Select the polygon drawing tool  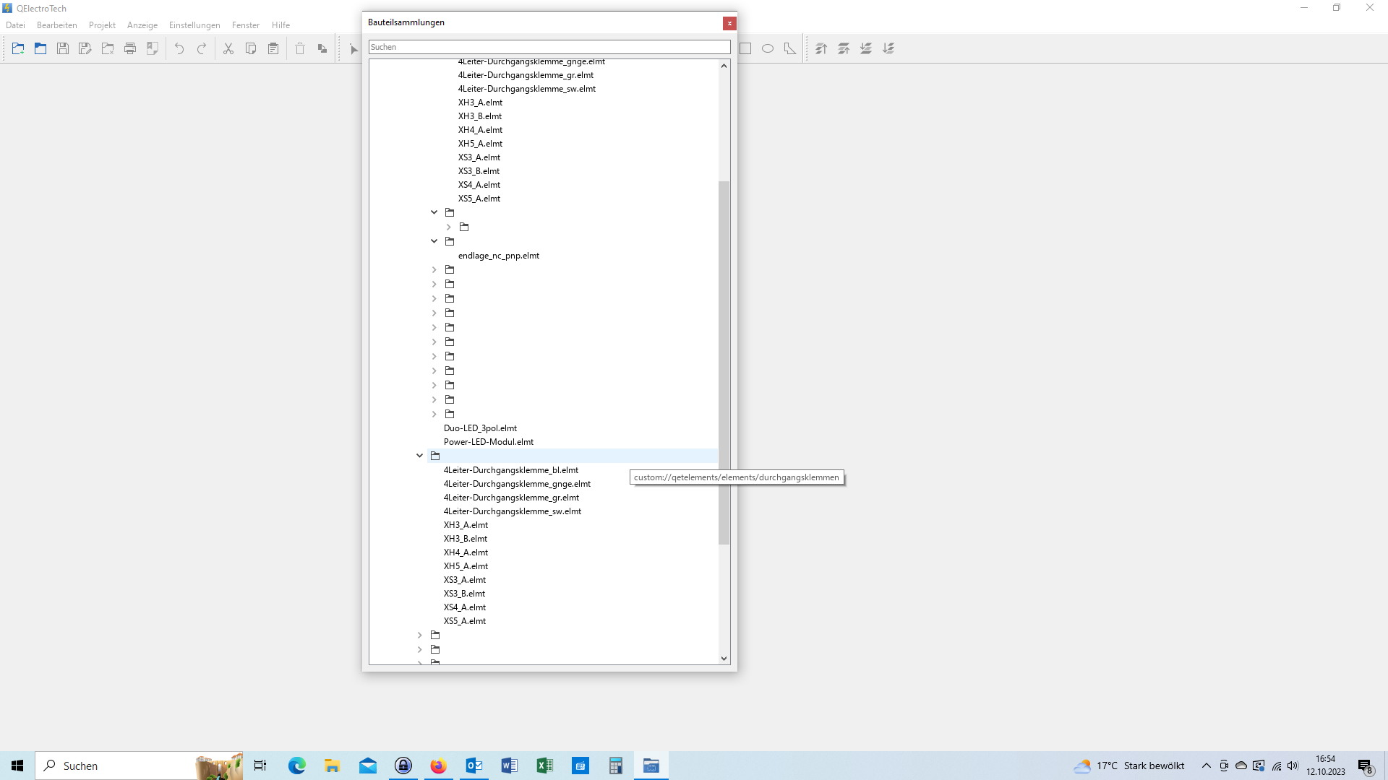[790, 48]
